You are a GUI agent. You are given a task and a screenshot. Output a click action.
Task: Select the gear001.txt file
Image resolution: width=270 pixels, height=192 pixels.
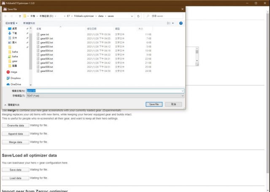(x=46, y=38)
